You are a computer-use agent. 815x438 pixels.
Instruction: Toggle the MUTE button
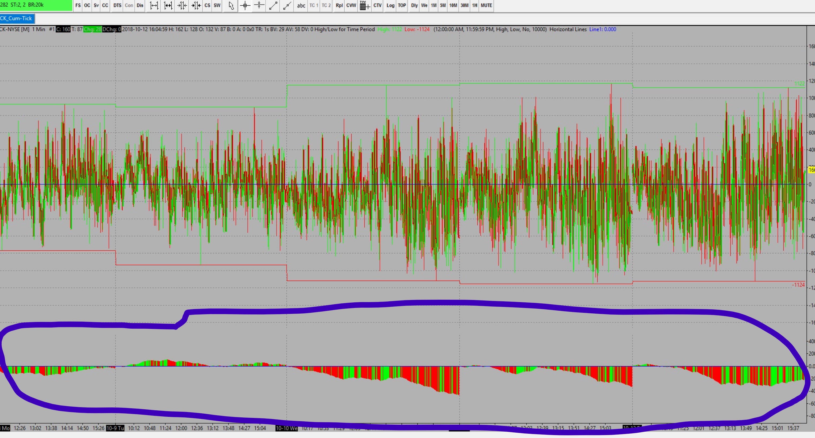click(x=486, y=5)
